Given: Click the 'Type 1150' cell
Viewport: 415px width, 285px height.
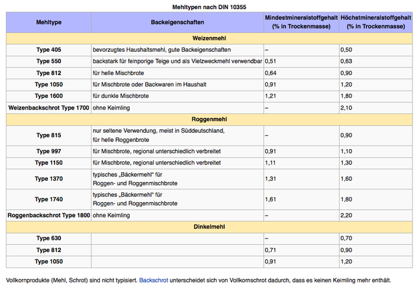Looking at the screenshot, I should (x=49, y=163).
